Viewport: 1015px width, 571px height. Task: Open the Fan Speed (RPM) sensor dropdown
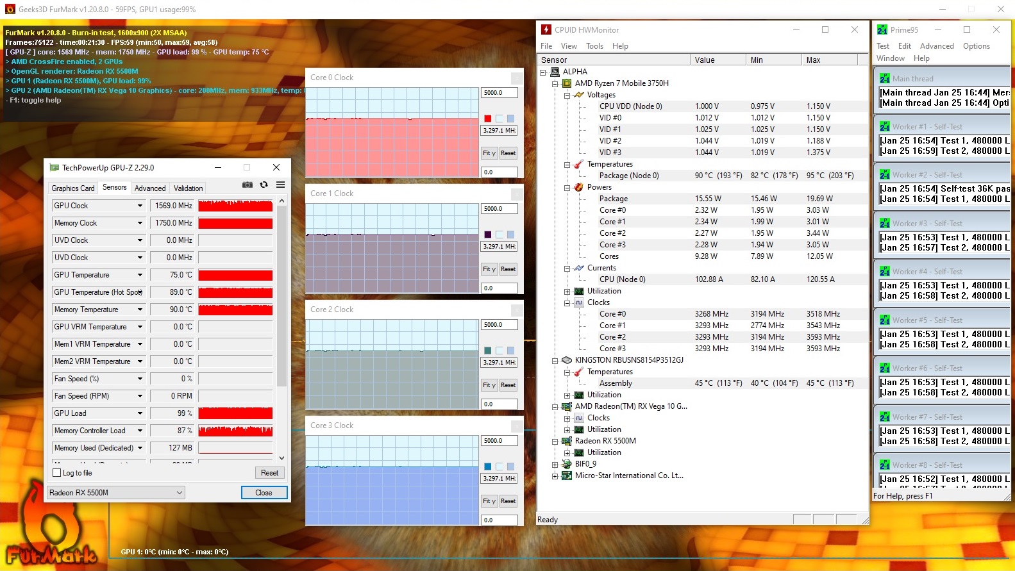pos(140,396)
